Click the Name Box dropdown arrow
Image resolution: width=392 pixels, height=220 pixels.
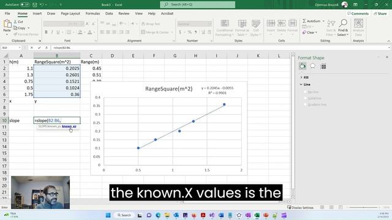point(20,48)
